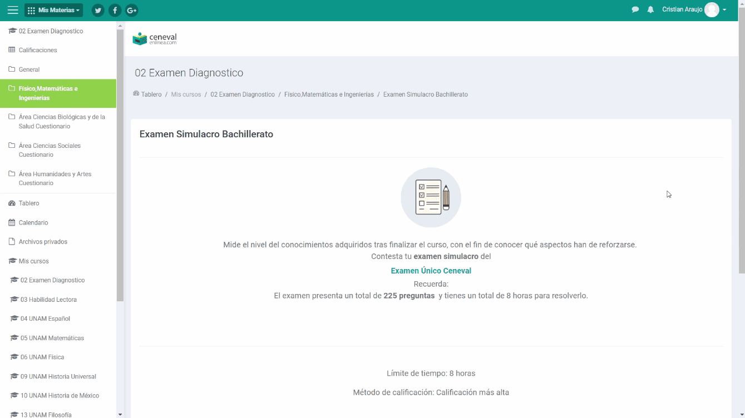Click the Examen Único Ceneval link

pos(431,271)
